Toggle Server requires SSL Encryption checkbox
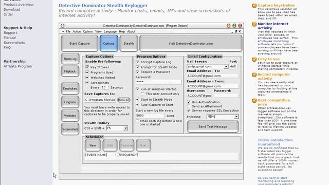329x185 pixels. [x=189, y=110]
